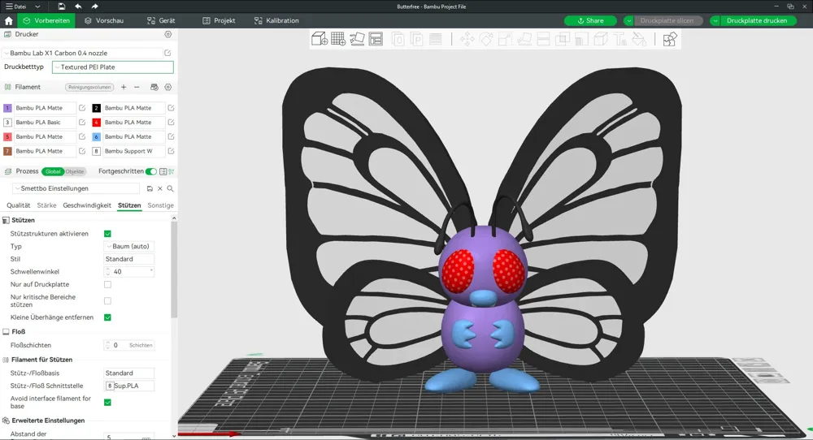Image resolution: width=813 pixels, height=440 pixels.
Task: Select the Global process mode
Action: click(52, 171)
